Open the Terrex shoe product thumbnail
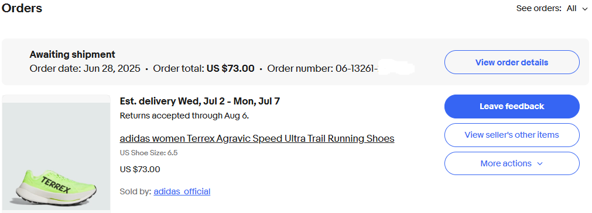Viewport: 592px width, 213px height. pos(56,152)
